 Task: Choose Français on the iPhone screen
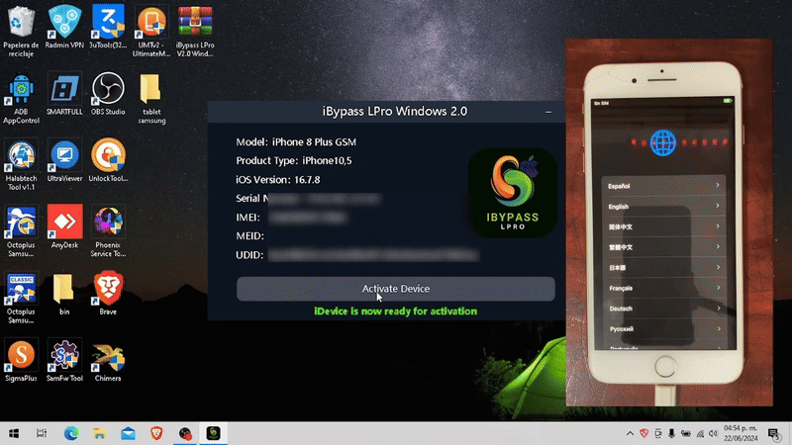pyautogui.click(x=663, y=288)
